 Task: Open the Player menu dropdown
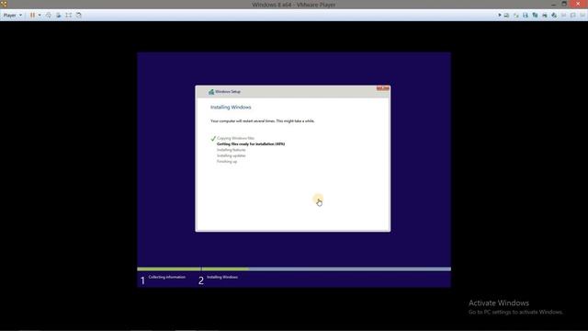[x=12, y=16]
